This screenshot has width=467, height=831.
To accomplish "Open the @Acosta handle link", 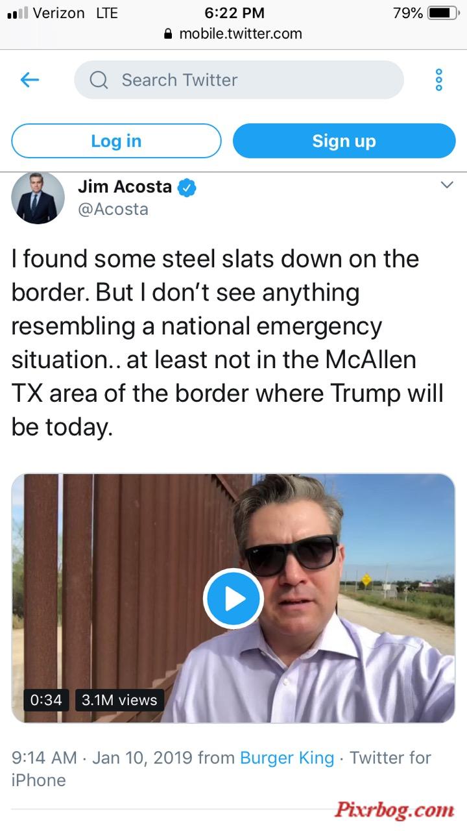I will pyautogui.click(x=113, y=209).
